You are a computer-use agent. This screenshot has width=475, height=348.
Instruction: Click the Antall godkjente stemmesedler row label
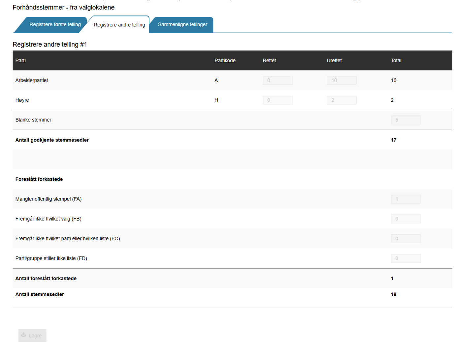pyautogui.click(x=52, y=140)
